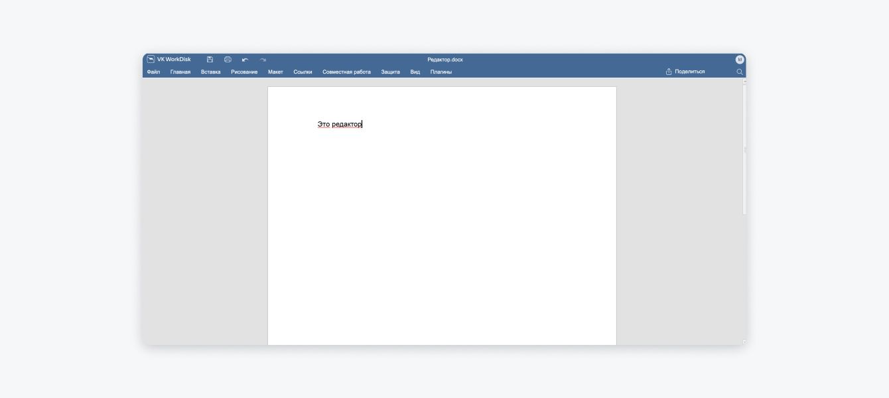
Task: Click the Print icon in the title bar
Action: pos(228,60)
